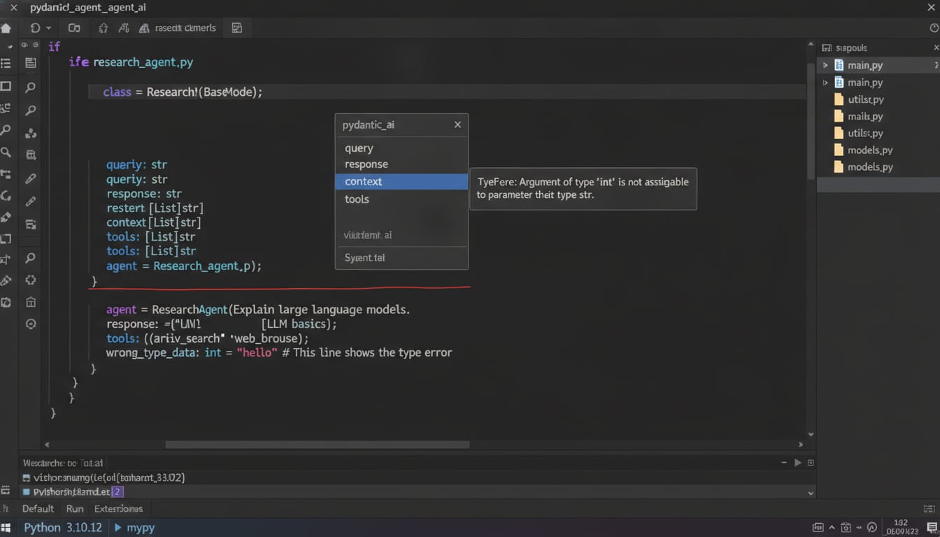Viewport: 940px width, 537px height.
Task: Click the circular arrow icon in the outer sidebar
Action: (x=6, y=196)
